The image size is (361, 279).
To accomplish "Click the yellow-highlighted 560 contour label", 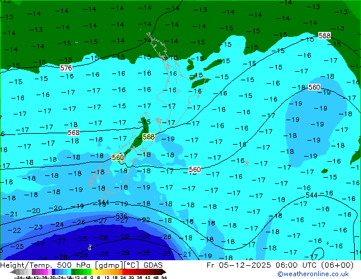I will [x=118, y=157].
